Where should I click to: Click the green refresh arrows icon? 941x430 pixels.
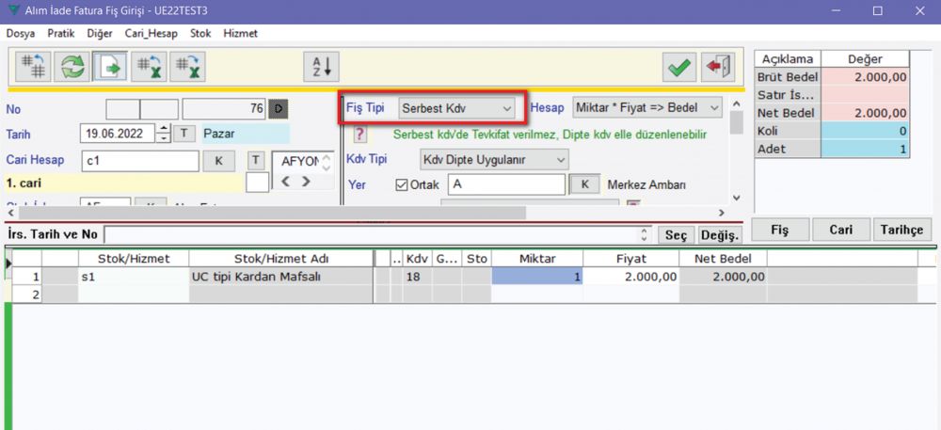click(x=73, y=67)
